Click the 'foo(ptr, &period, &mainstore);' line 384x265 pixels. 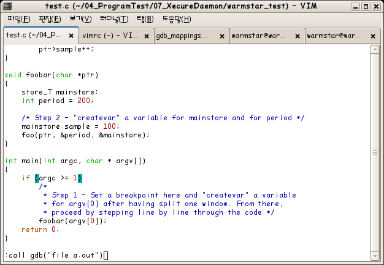[x=85, y=135]
